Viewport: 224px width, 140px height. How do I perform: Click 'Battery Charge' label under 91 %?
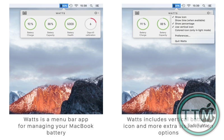143,34
